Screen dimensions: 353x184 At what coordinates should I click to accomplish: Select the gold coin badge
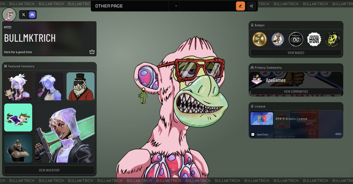(x=259, y=39)
